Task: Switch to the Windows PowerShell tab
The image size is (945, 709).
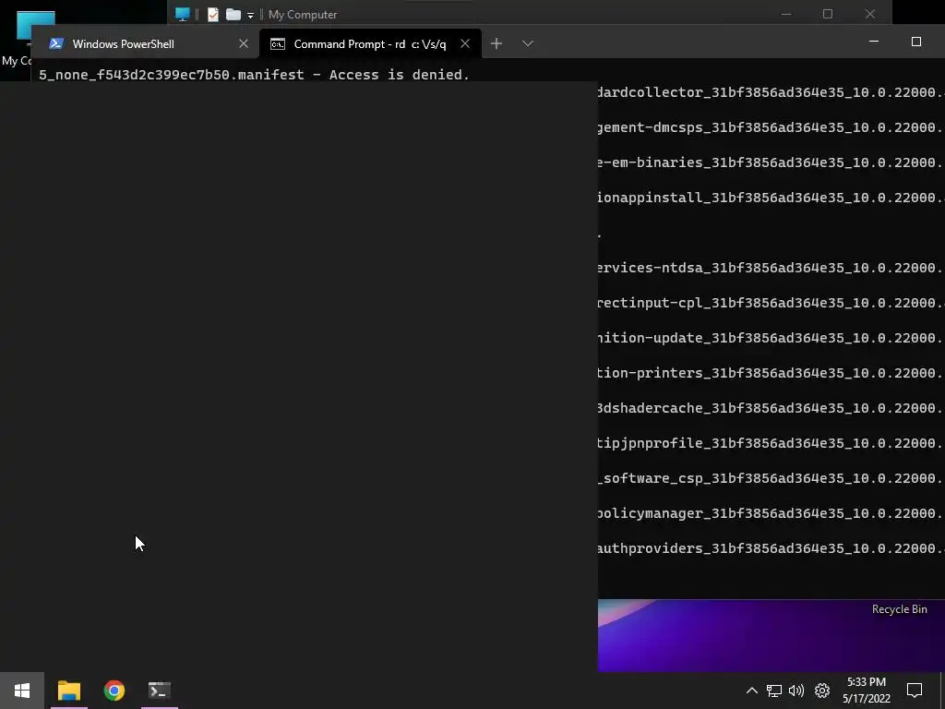Action: [x=145, y=43]
